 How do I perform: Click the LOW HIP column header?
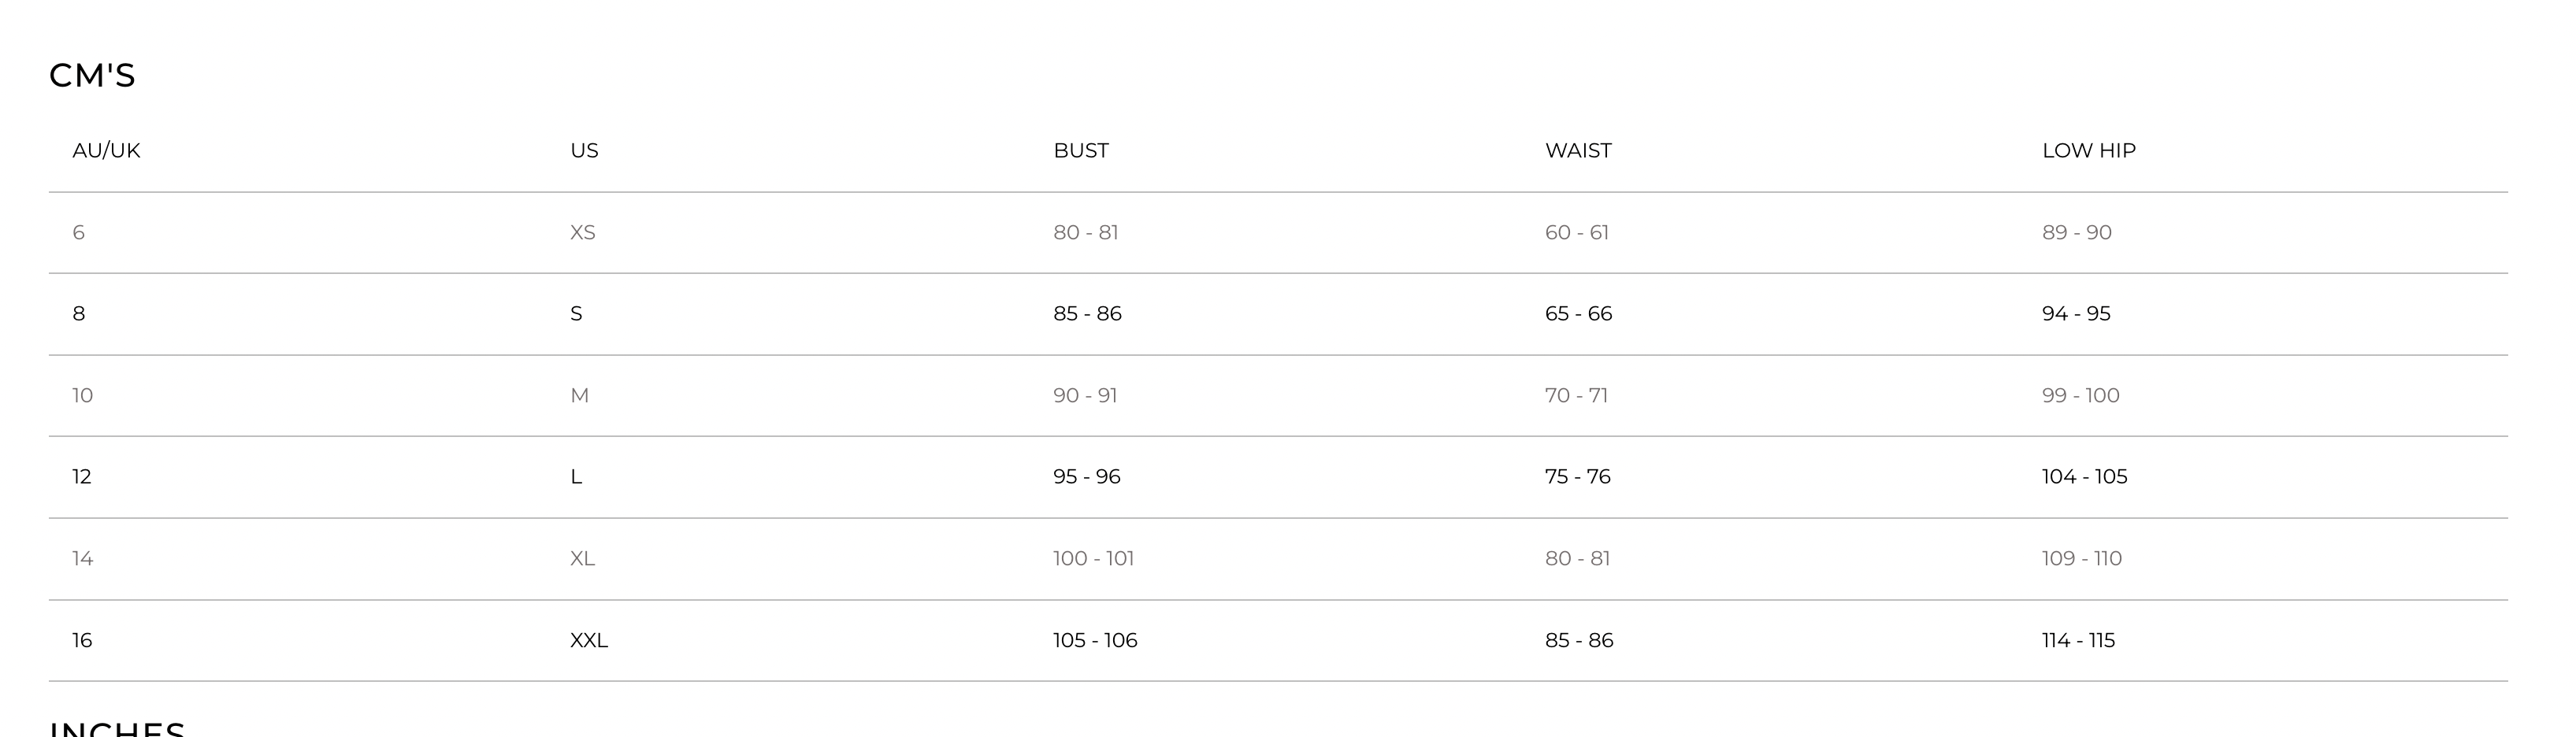tap(2089, 151)
